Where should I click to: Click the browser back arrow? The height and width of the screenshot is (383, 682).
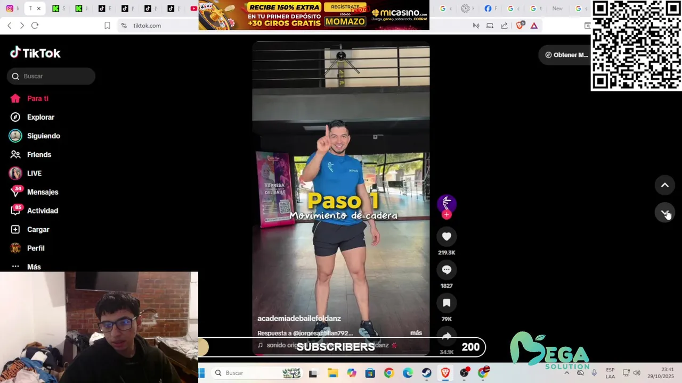[10, 26]
